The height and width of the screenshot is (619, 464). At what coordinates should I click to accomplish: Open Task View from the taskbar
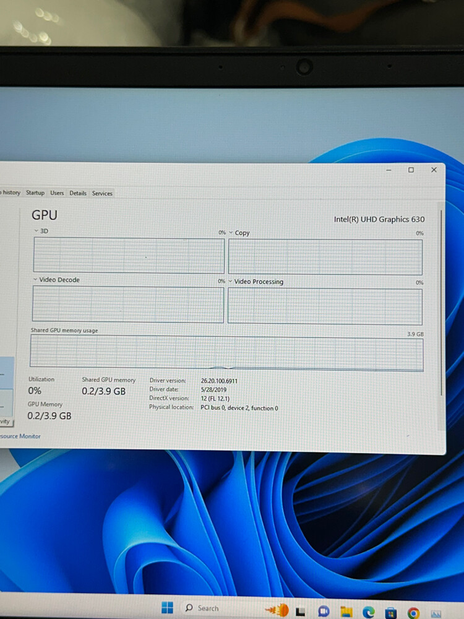point(301,612)
